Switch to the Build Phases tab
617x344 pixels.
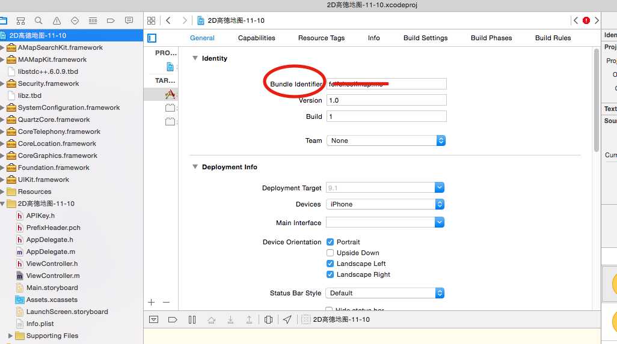tap(491, 38)
